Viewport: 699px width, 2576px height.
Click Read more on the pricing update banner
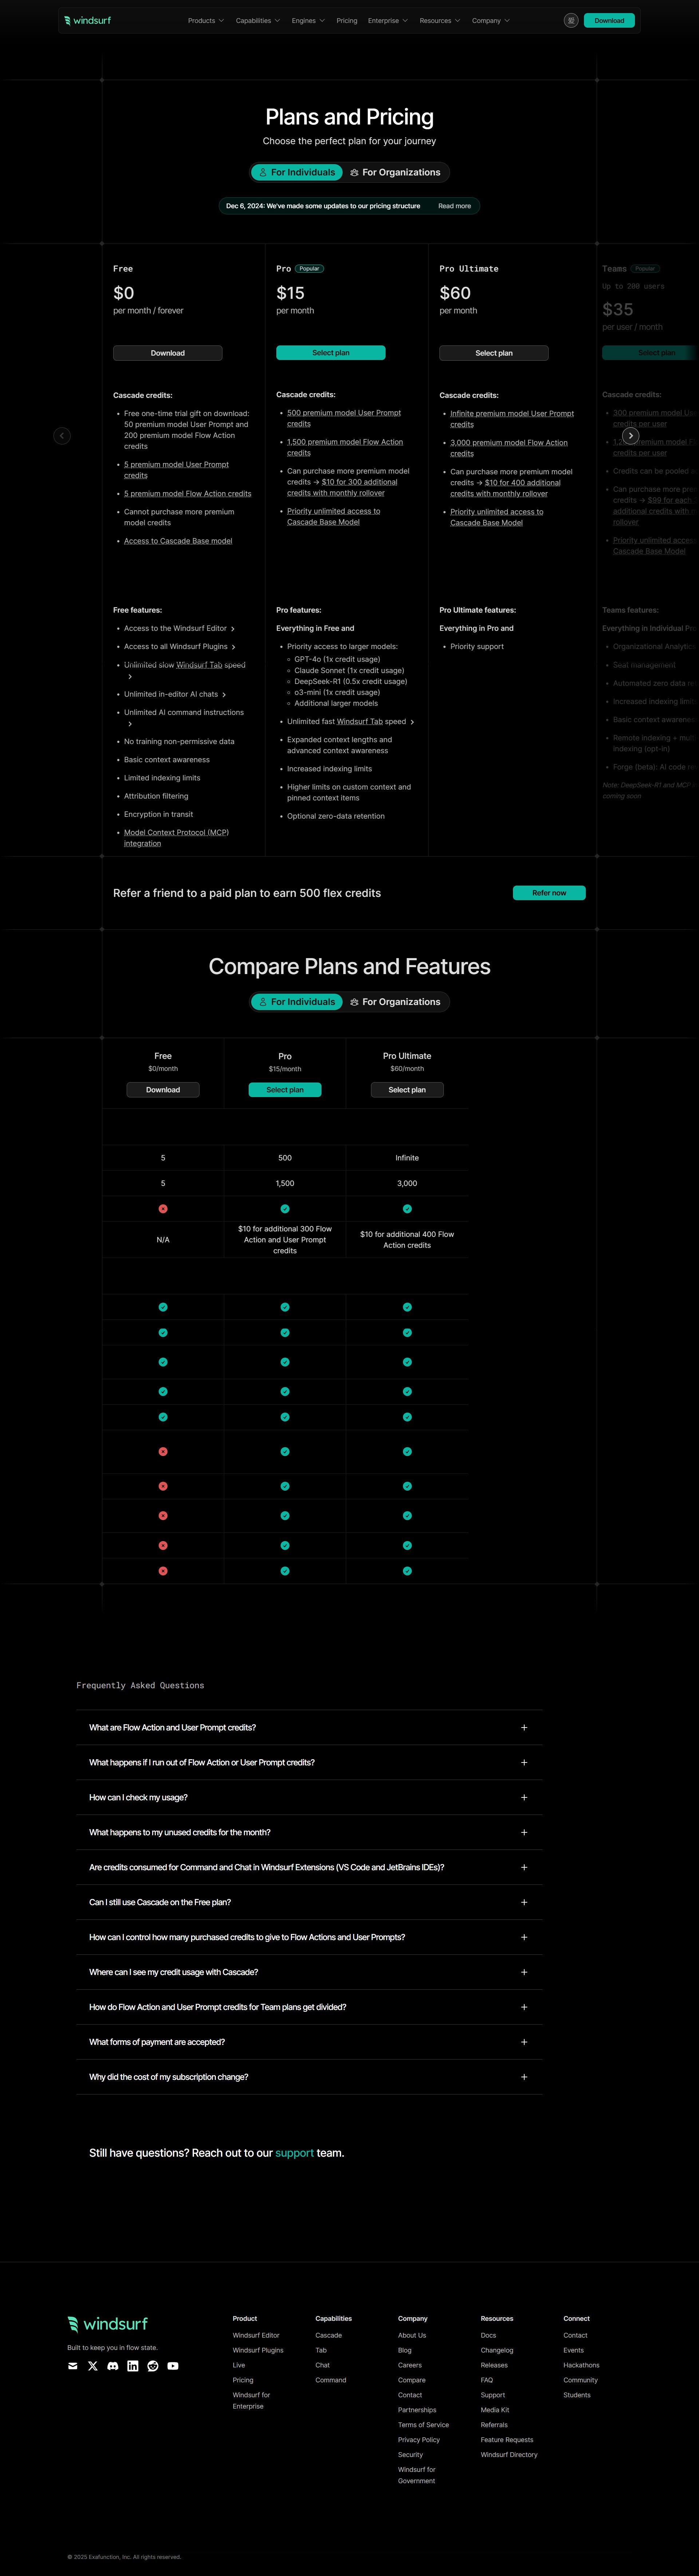coord(454,206)
